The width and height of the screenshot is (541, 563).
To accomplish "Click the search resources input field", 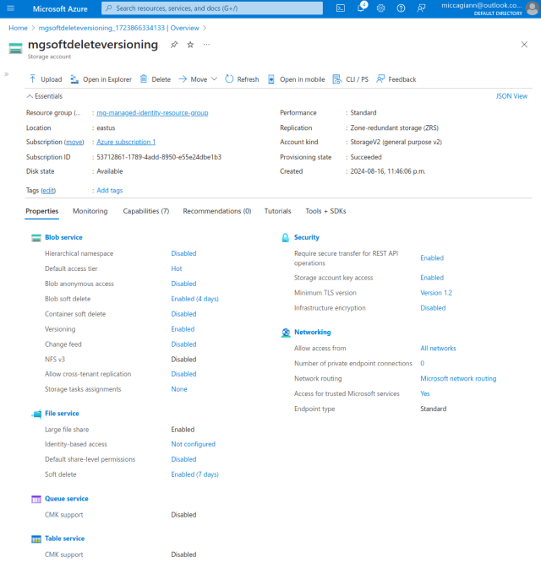I will (x=212, y=8).
